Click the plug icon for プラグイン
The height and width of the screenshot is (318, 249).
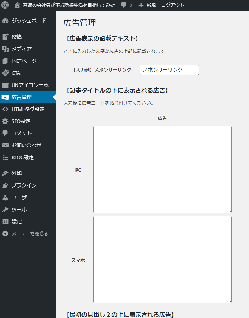5,185
